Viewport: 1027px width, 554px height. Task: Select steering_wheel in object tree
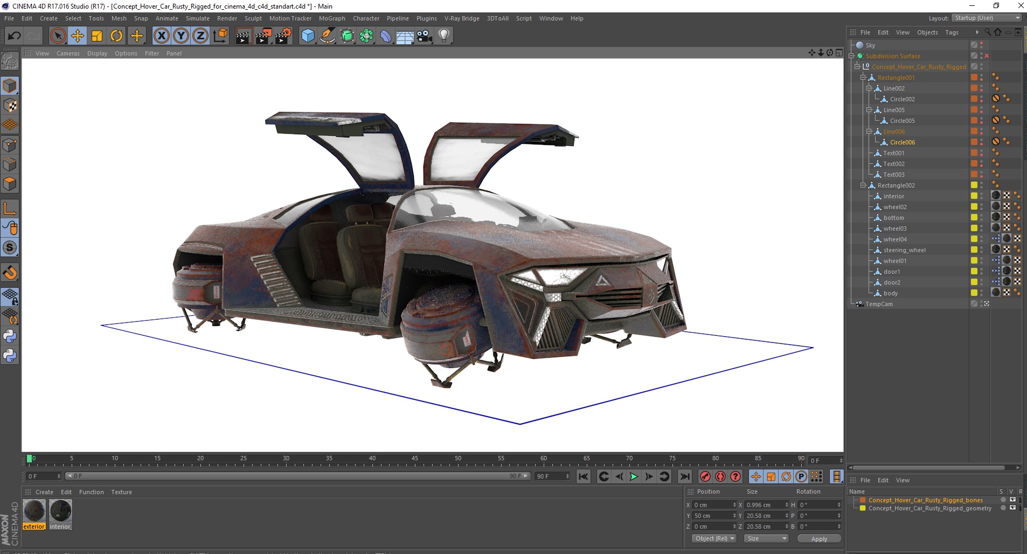pos(904,250)
